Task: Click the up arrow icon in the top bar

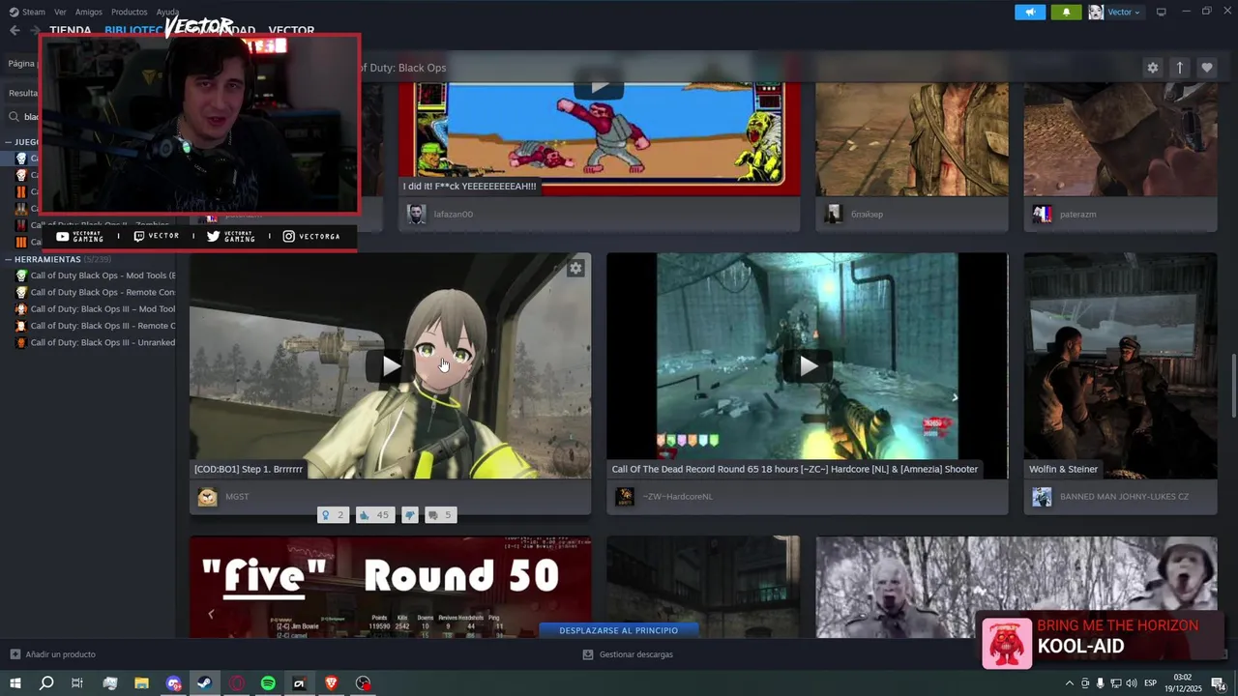Action: [x=1180, y=68]
